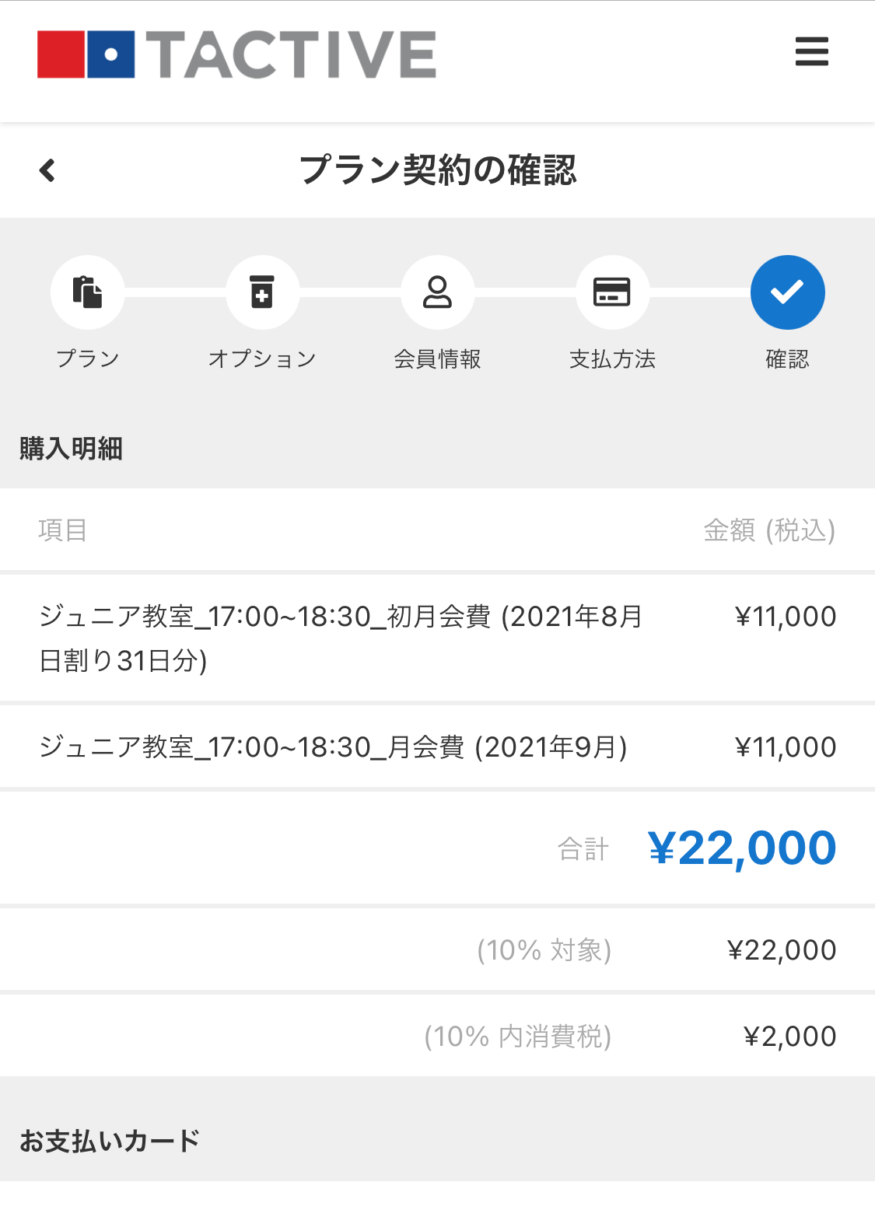
Task: Select the プラン step clipboard icon
Action: 87,292
